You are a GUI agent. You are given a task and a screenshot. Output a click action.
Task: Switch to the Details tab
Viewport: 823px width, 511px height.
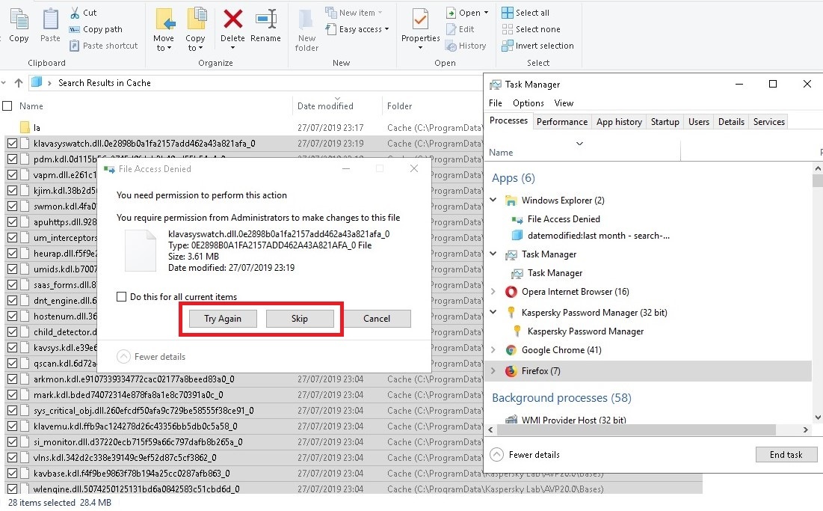point(731,122)
